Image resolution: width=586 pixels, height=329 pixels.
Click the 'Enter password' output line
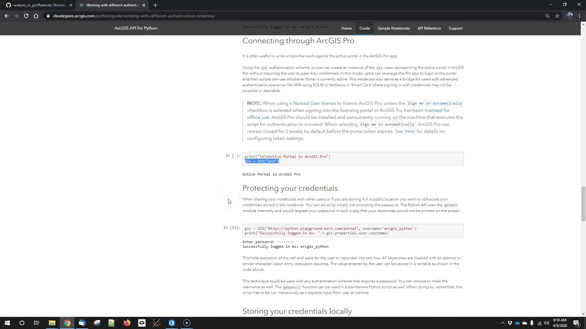(x=268, y=242)
